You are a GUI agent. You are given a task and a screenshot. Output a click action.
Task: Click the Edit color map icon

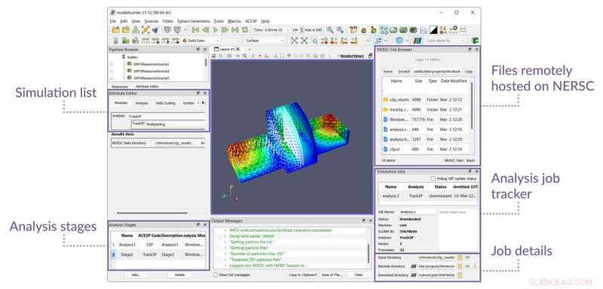[x=418, y=41]
